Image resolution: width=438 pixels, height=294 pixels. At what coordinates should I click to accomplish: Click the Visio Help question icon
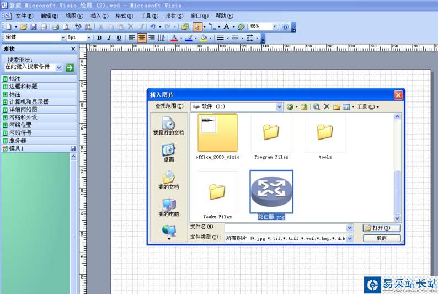[x=285, y=27]
